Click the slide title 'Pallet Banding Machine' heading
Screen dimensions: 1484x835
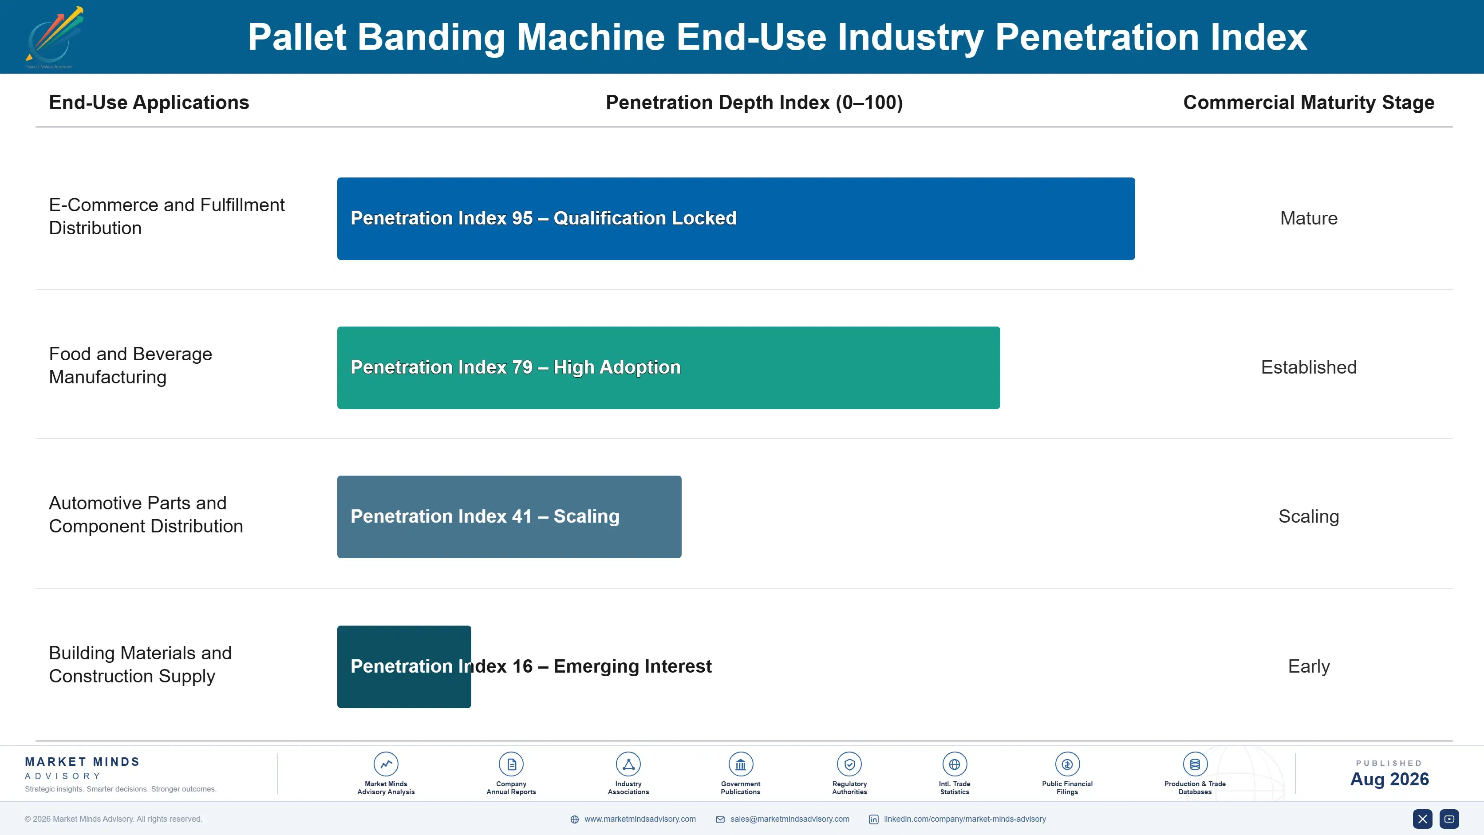pos(777,37)
